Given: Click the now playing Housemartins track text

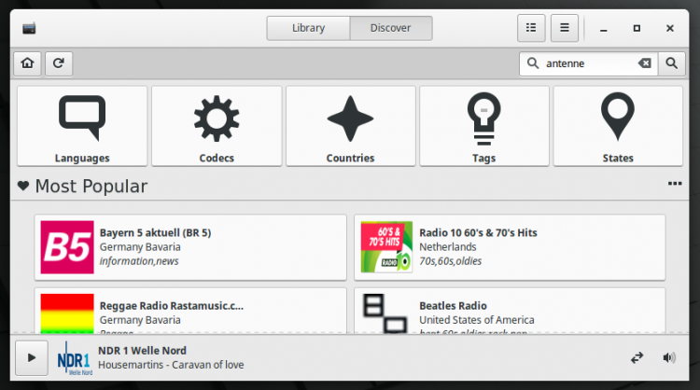Looking at the screenshot, I should tap(171, 365).
